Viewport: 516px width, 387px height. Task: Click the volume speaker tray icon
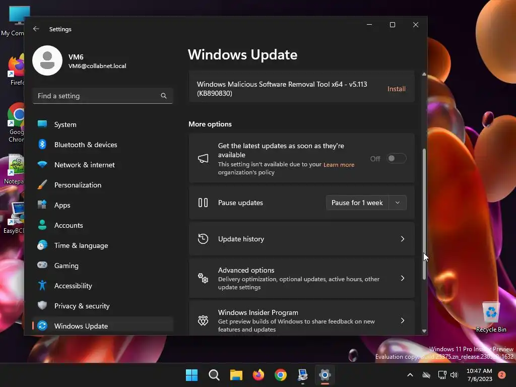(x=454, y=375)
